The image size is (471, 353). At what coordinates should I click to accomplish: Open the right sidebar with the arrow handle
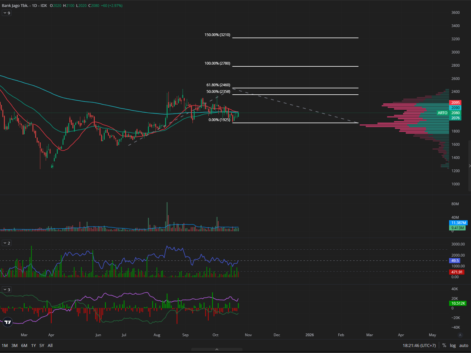coord(469,166)
